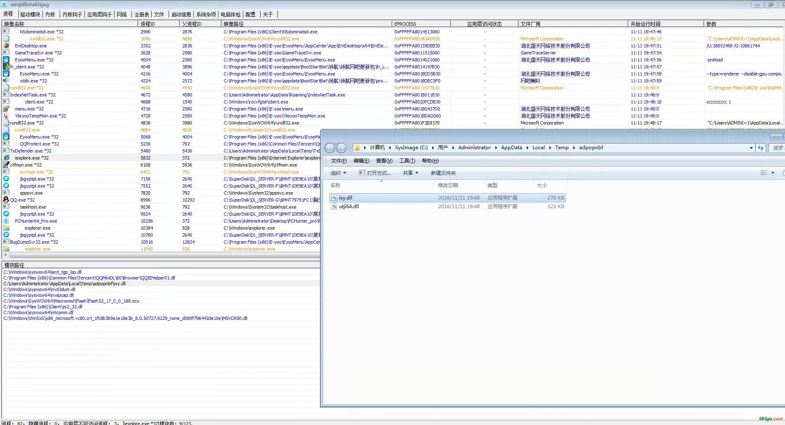Image resolution: width=785 pixels, height=425 pixels.
Task: Click the ixy.dll file icon
Action: 334,198
